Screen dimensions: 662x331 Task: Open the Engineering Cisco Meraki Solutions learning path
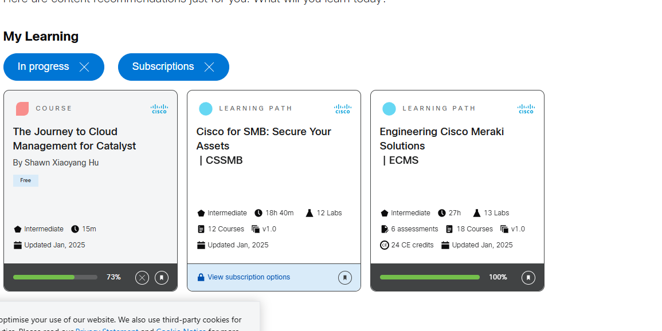point(442,139)
